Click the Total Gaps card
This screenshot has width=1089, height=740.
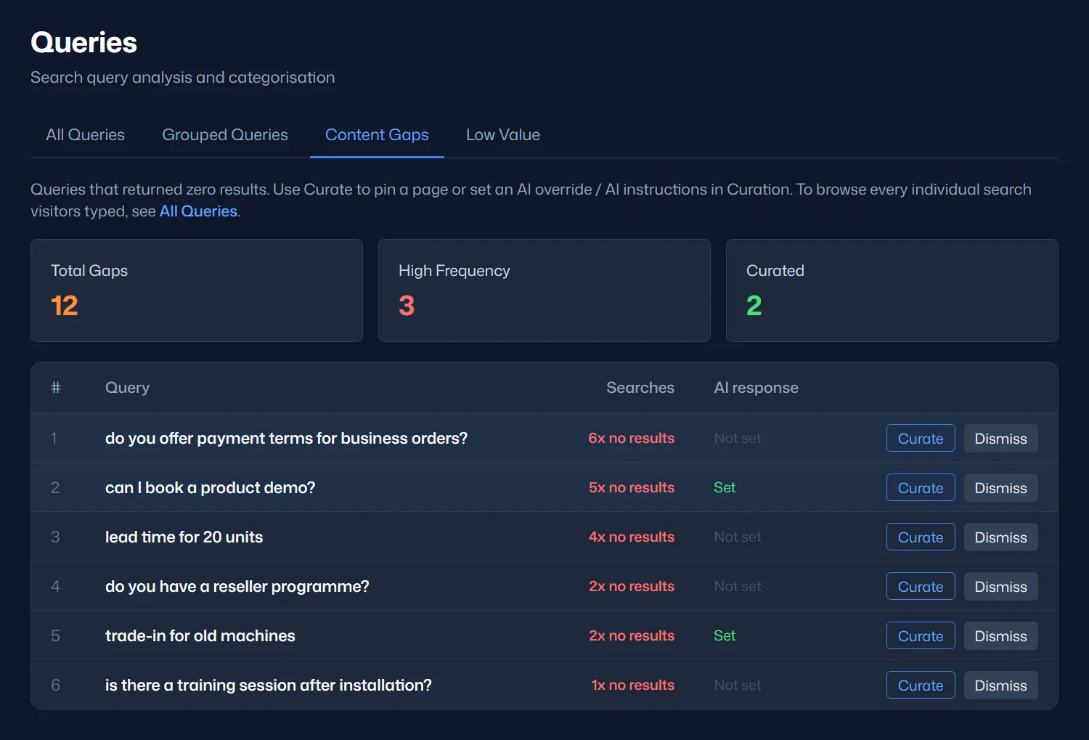(x=197, y=290)
